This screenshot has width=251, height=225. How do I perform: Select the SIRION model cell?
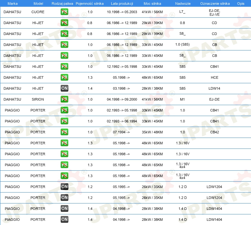click(38, 99)
